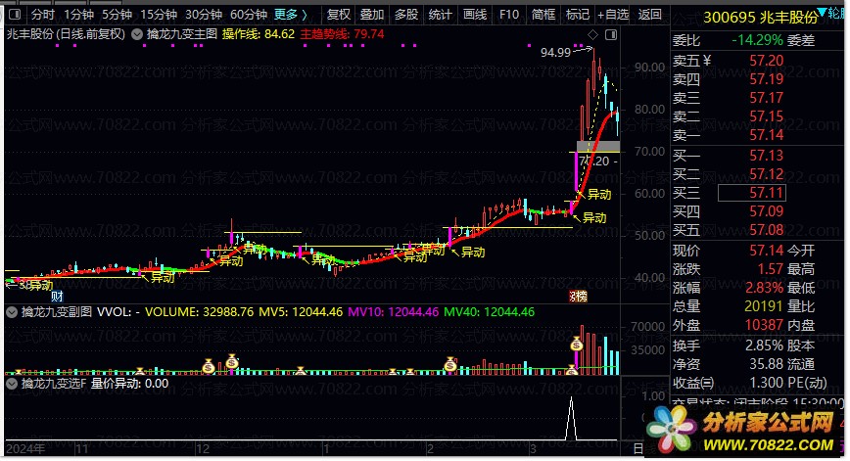Click the 财 marker on chart

(x=57, y=297)
